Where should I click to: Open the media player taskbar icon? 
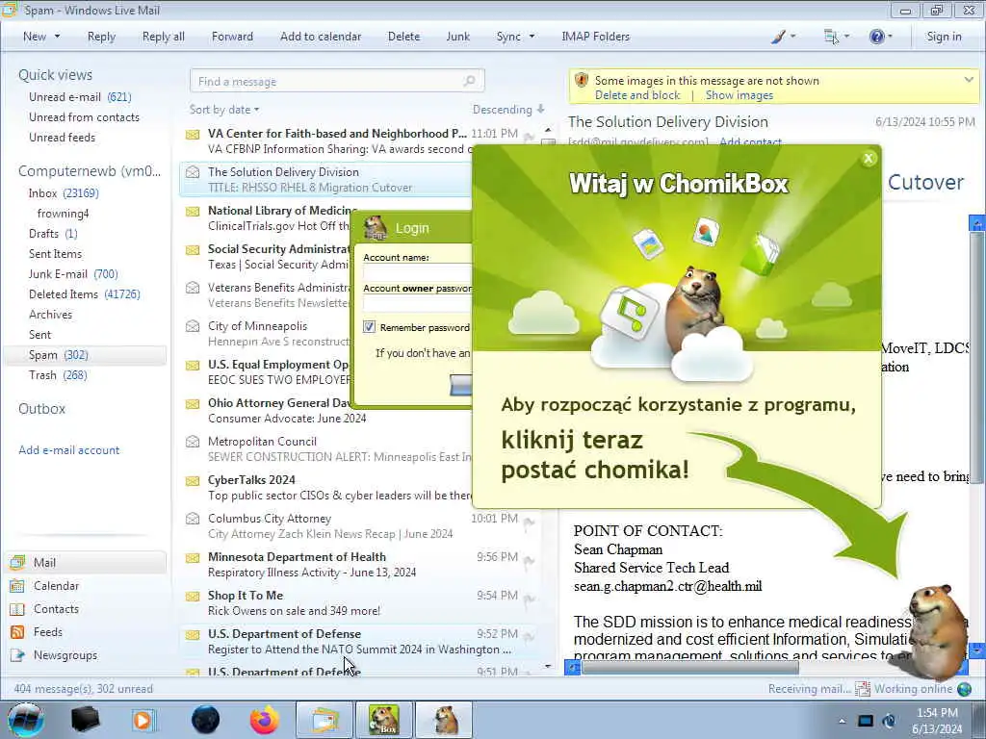coord(143,720)
